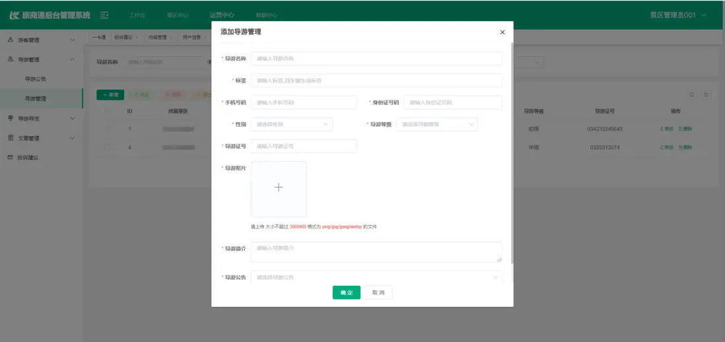Toggle the select-all checkbox in table header

click(107, 111)
